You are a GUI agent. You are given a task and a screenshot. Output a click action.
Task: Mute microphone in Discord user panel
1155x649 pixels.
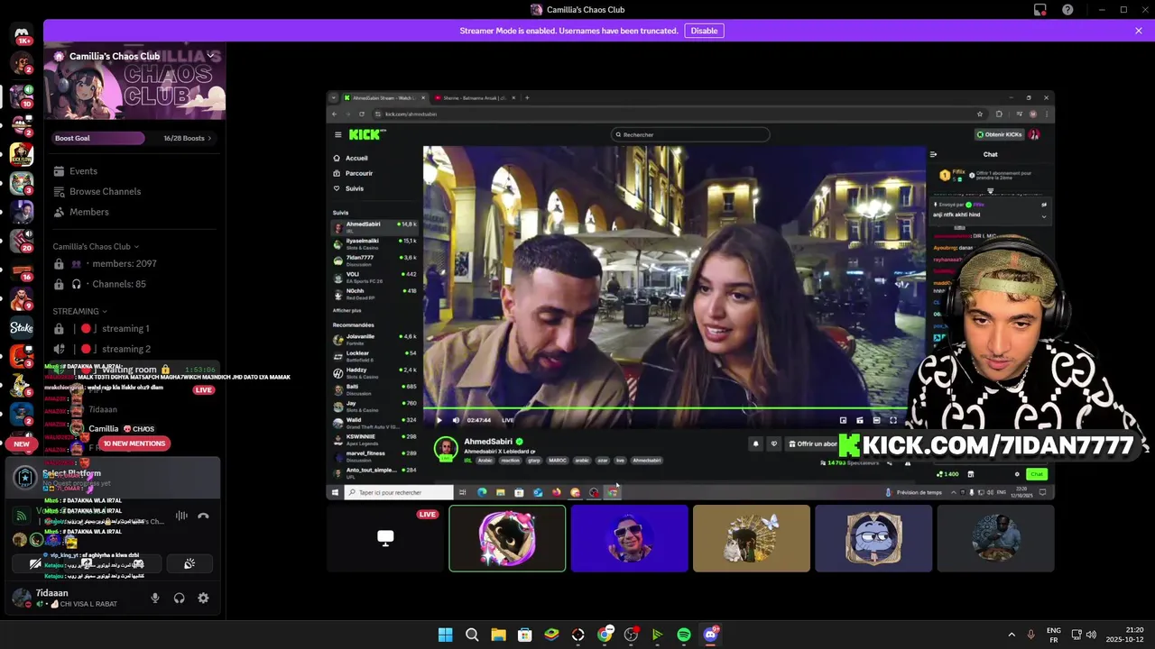tap(155, 598)
